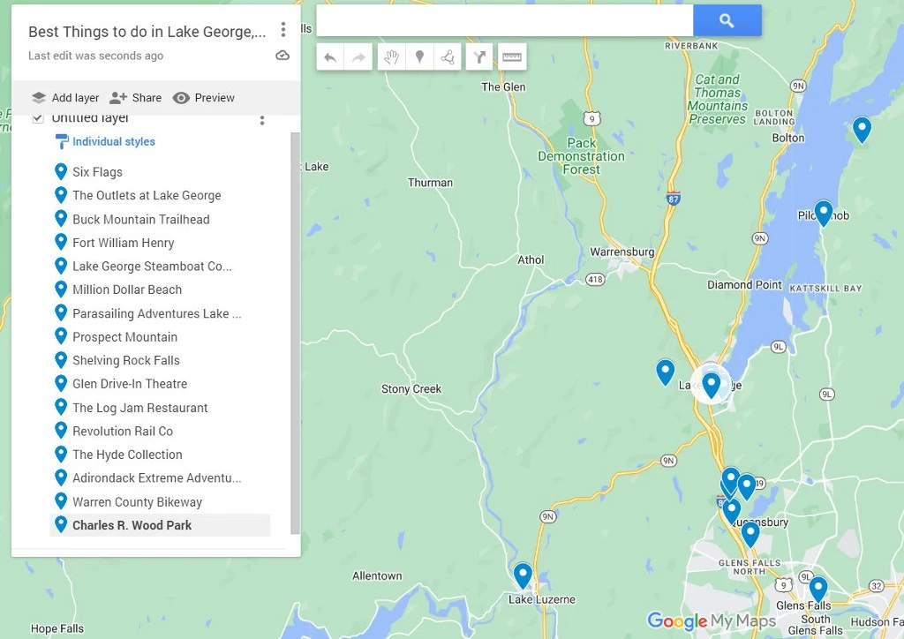Select Million Dollar Beach item

pyautogui.click(x=160, y=289)
